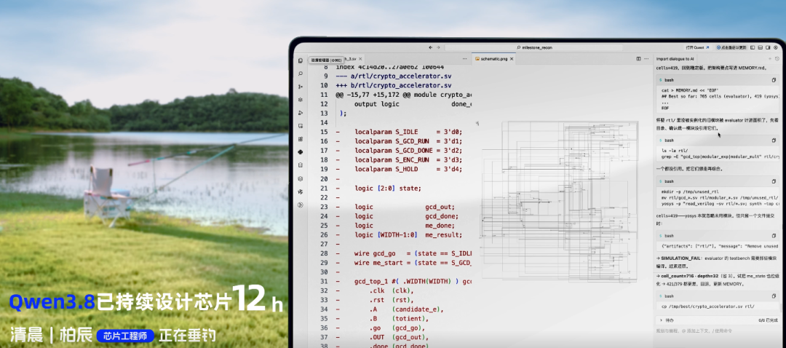Viewport: 786px width, 348px height.
Task: Click the clipboard icon in activity bar
Action: tap(301, 165)
